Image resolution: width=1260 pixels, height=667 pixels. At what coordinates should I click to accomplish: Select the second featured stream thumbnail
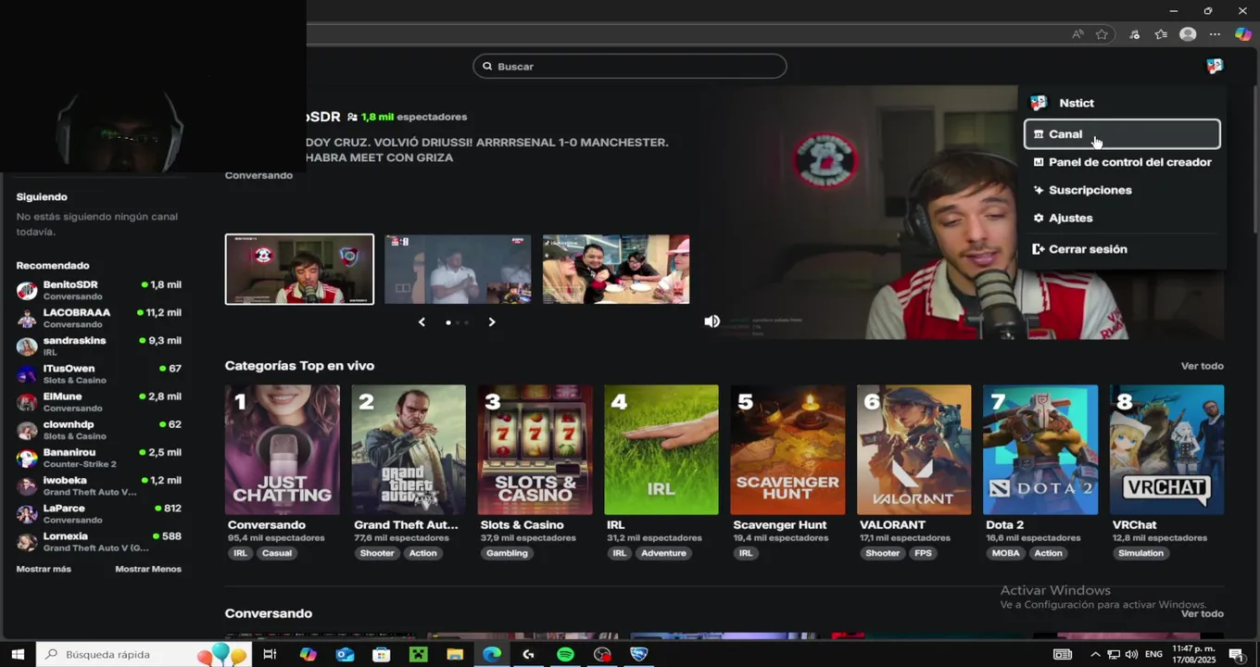[458, 269]
